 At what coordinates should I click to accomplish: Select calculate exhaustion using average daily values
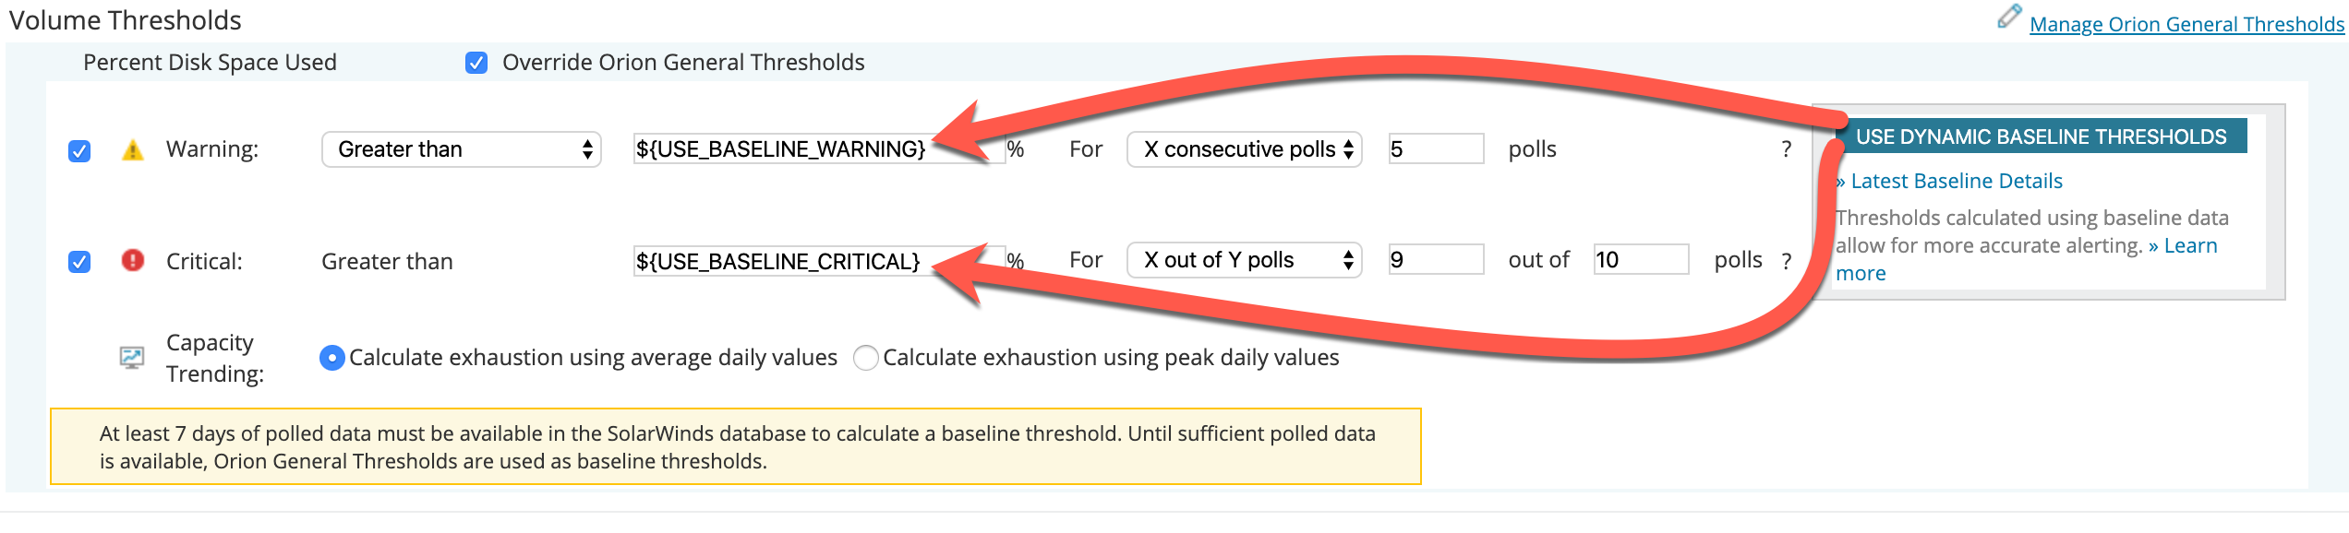[x=333, y=358]
